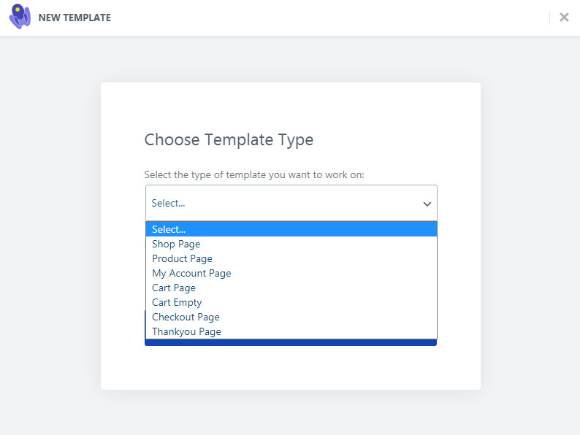The height and width of the screenshot is (435, 580).
Task: Click the template type instruction label
Action: (x=254, y=175)
